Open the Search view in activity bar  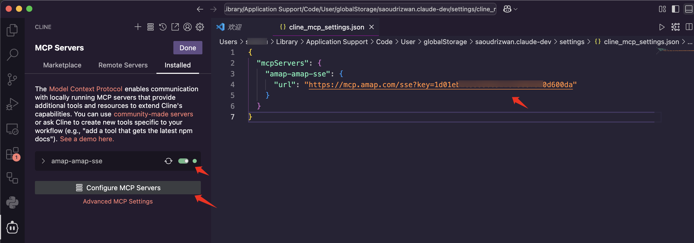tap(12, 55)
